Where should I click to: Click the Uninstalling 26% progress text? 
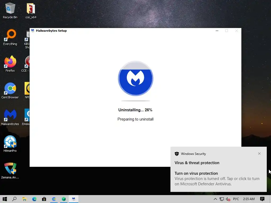[x=135, y=110]
